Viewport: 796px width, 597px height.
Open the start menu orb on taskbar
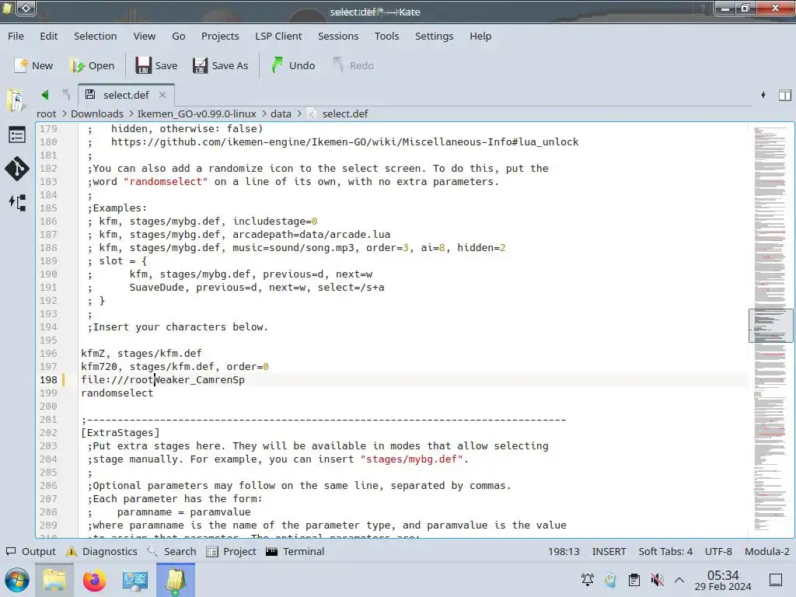pos(17,580)
